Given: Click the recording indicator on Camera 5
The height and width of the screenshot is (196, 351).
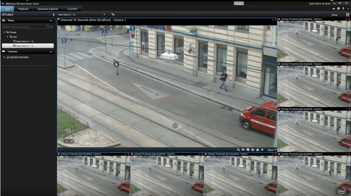Looking at the screenshot, I should point(128,154).
